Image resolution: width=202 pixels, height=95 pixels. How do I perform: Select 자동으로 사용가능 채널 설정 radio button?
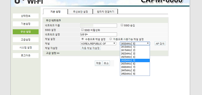pyautogui.click(x=111, y=39)
